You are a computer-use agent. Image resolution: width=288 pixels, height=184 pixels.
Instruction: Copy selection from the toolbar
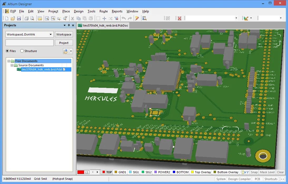coord(78,18)
